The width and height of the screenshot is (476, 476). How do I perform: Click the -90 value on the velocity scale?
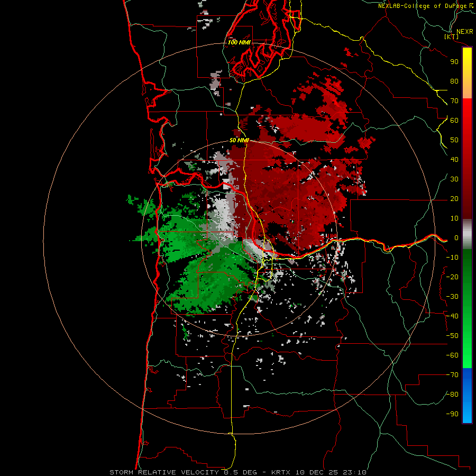coord(452,414)
